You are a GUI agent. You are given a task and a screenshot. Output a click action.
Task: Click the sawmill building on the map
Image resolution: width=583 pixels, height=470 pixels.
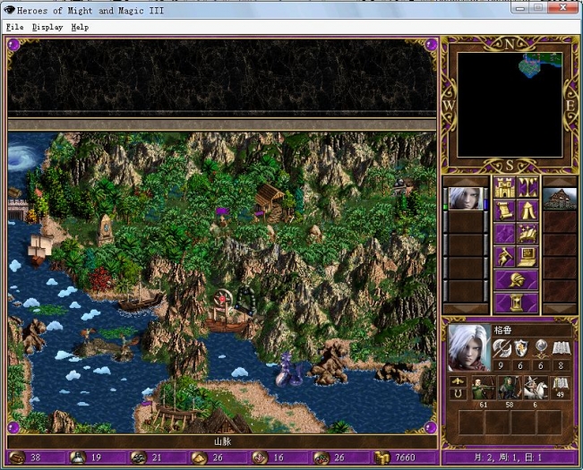point(270,202)
